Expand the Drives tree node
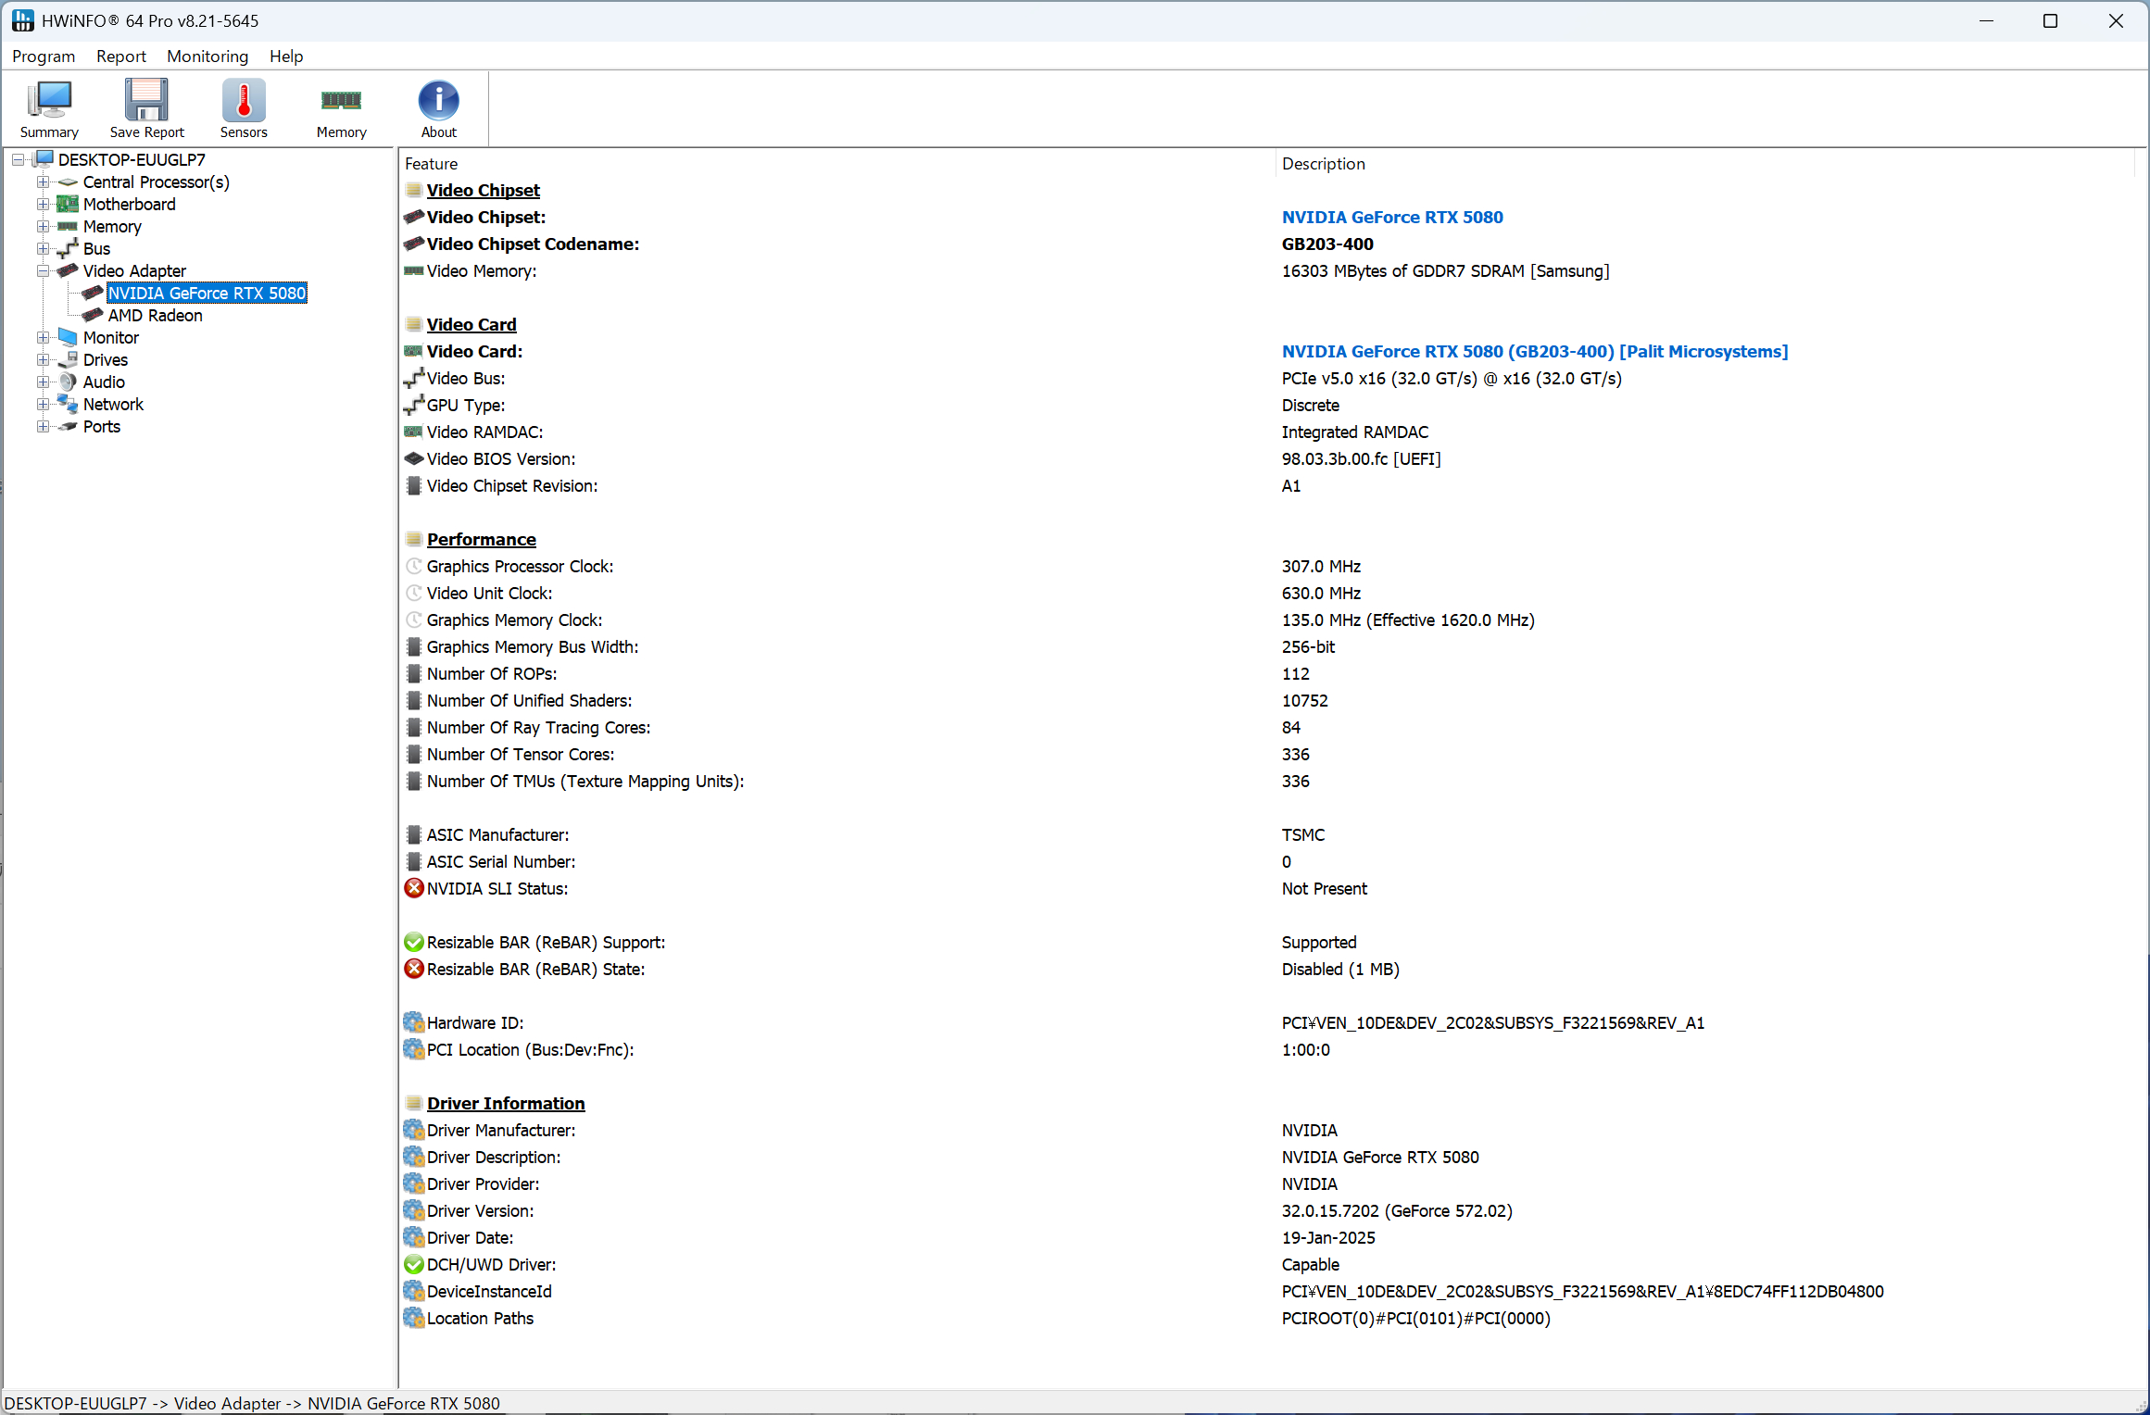This screenshot has height=1415, width=2150. tap(43, 360)
